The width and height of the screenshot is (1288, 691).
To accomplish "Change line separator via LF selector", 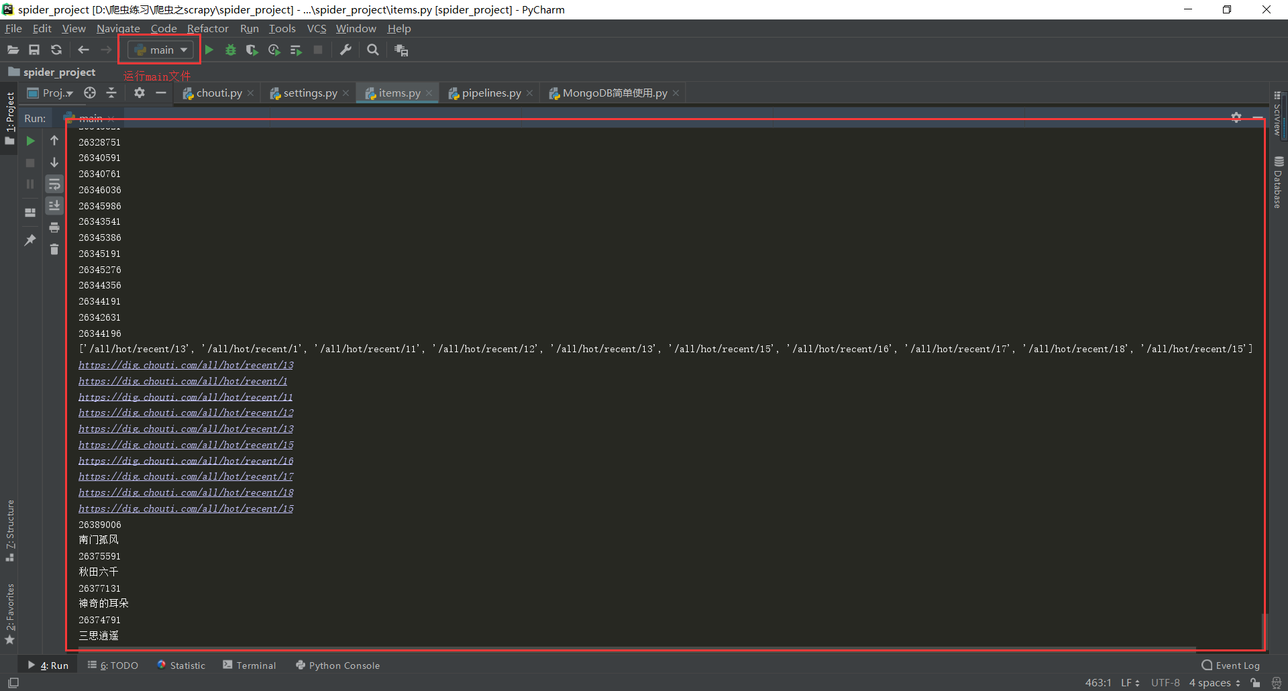I will click(x=1130, y=683).
